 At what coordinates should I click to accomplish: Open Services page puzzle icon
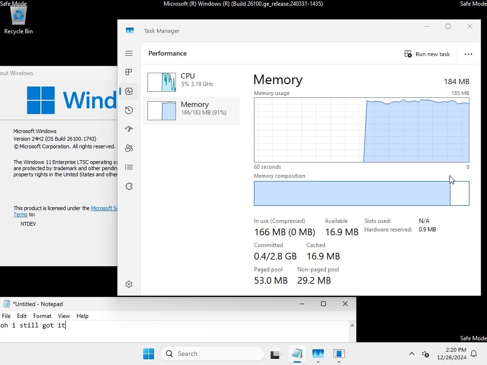point(129,186)
